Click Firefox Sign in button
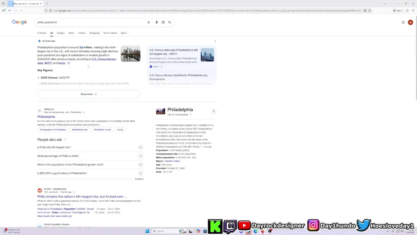The width and height of the screenshot is (417, 235). (x=398, y=10)
